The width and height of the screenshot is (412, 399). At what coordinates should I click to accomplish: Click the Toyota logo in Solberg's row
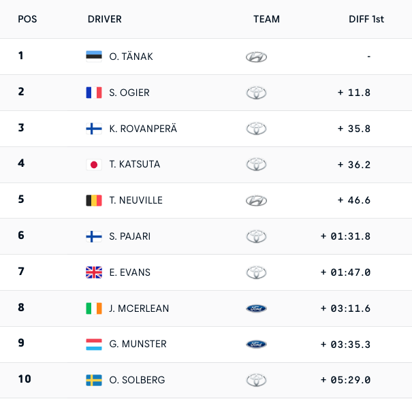point(256,380)
